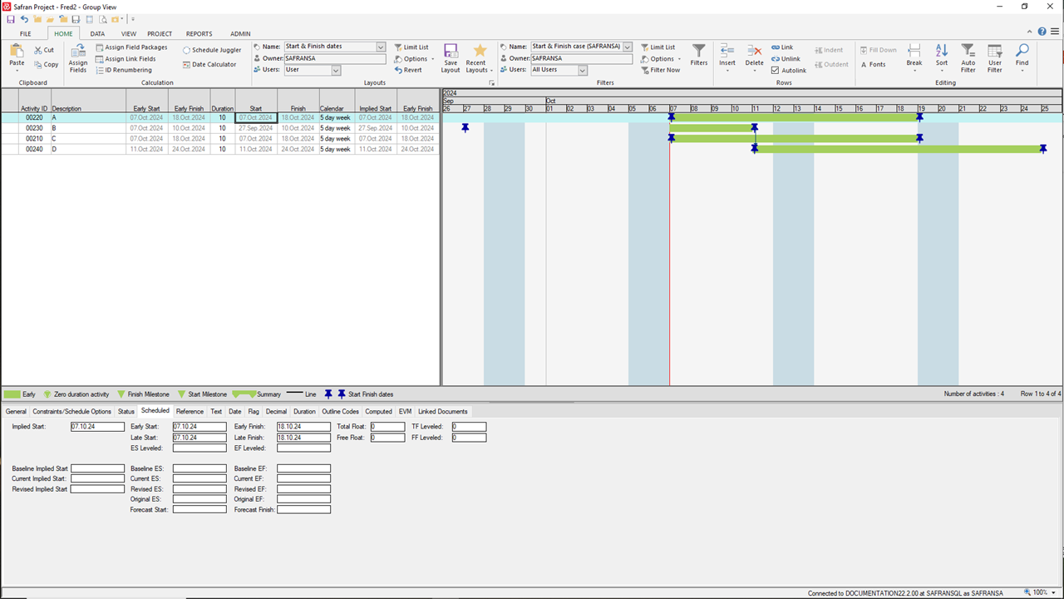Click the ribbon options menu icon
1064x599 pixels.
pos(1054,32)
